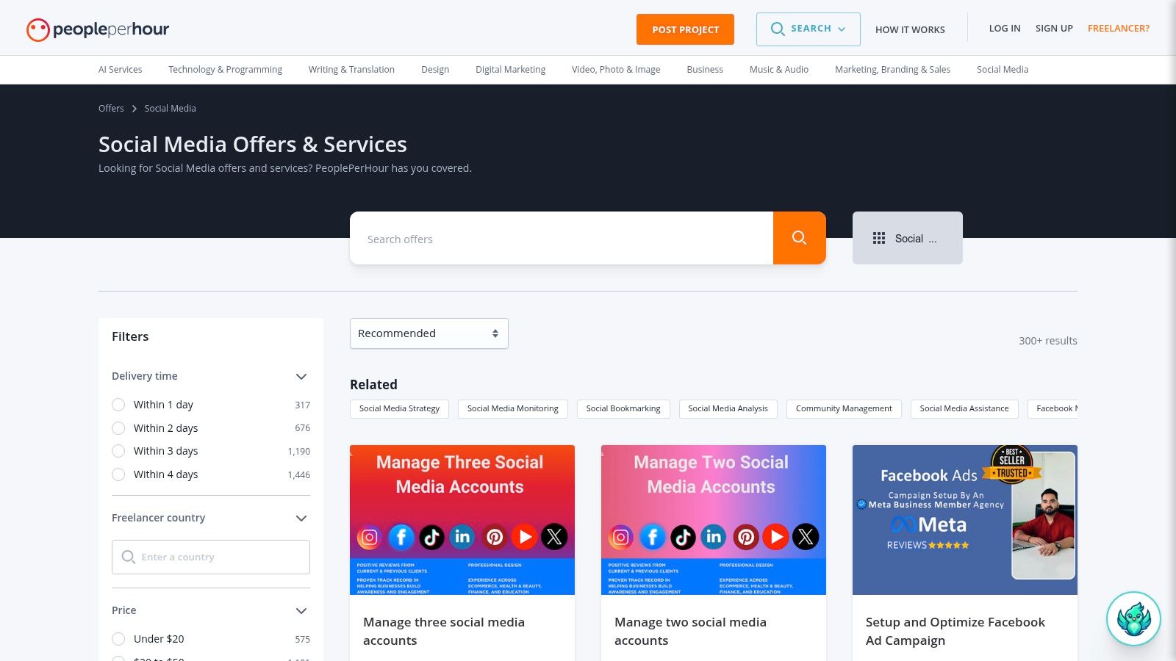Open the Design category menu
This screenshot has width=1176, height=661.
point(435,70)
